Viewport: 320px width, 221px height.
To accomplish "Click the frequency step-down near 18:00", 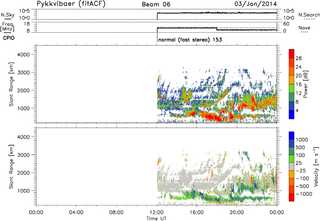I will point(217,29).
